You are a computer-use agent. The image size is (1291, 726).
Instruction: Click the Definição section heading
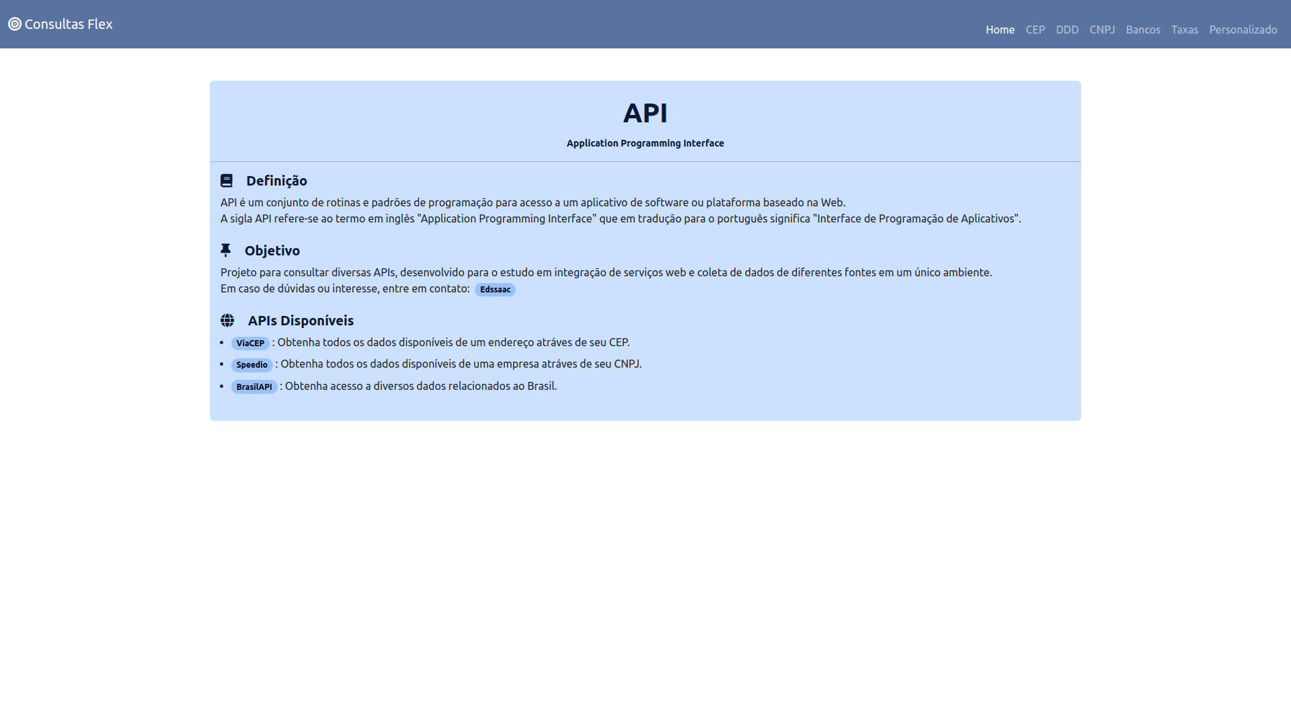click(276, 181)
